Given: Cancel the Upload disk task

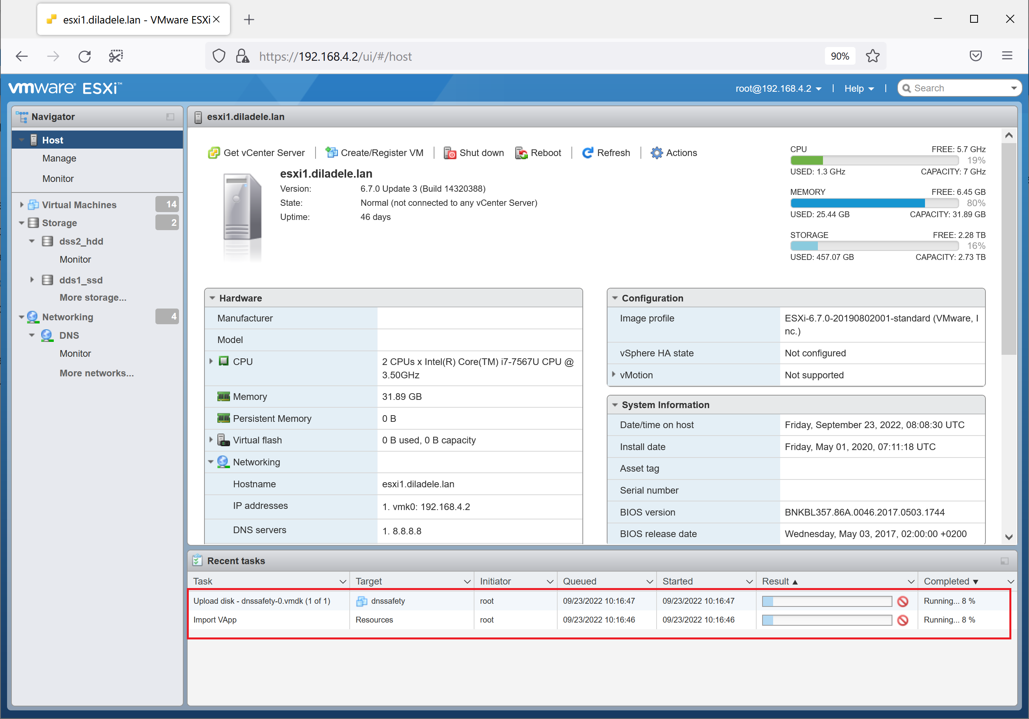Looking at the screenshot, I should pyautogui.click(x=903, y=601).
